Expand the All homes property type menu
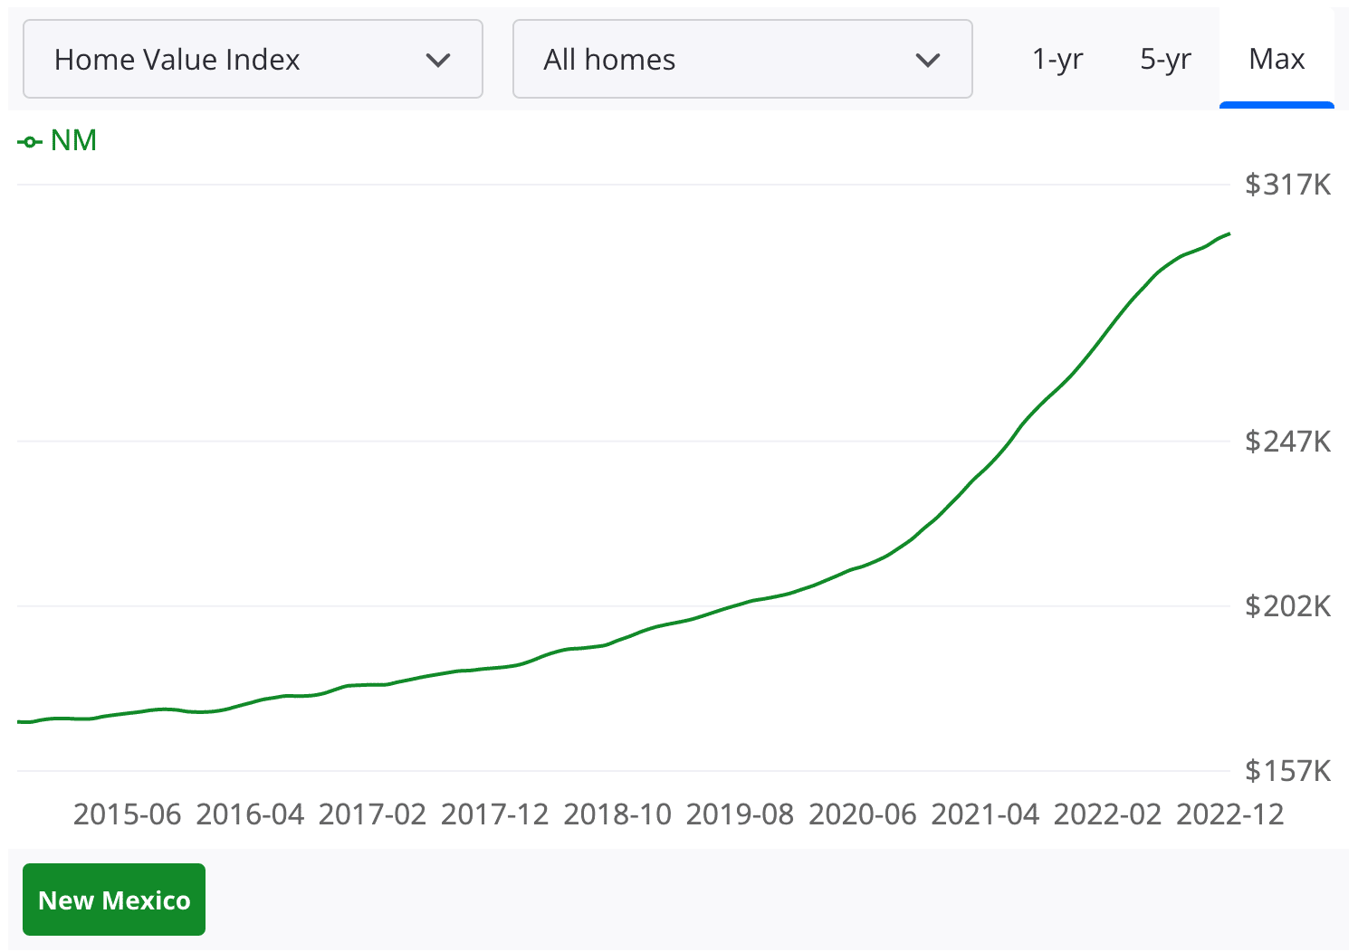Image resolution: width=1358 pixels, height=952 pixels. 742,59
